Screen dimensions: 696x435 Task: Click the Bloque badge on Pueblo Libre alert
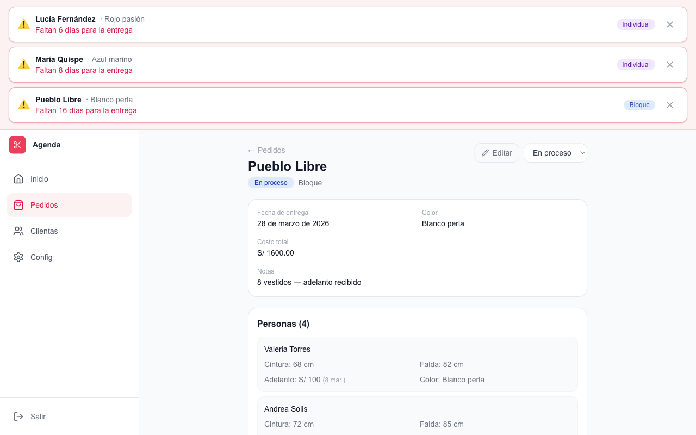tap(639, 105)
